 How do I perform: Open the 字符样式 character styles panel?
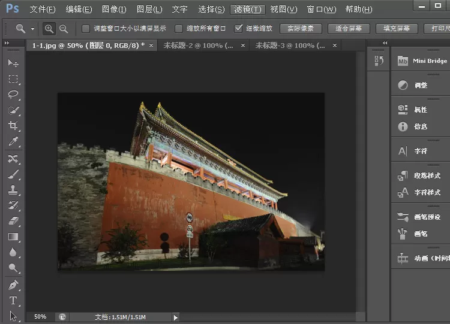(419, 192)
